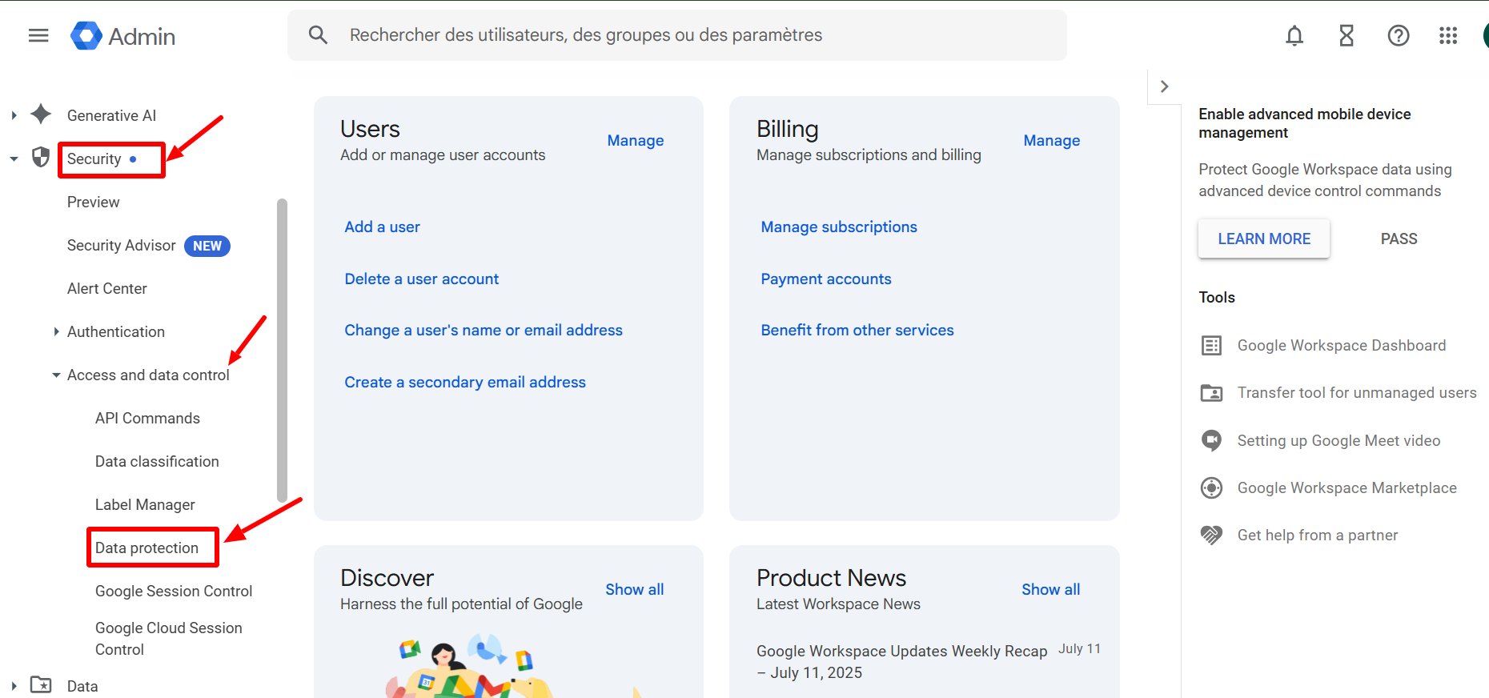1489x698 pixels.
Task: Click Payment accounts link
Action: pyautogui.click(x=825, y=279)
